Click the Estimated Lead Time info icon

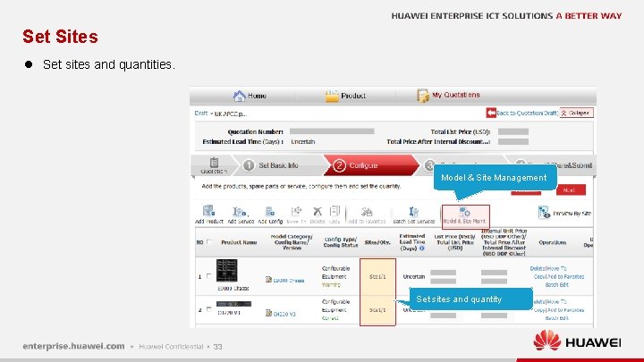coord(422,248)
